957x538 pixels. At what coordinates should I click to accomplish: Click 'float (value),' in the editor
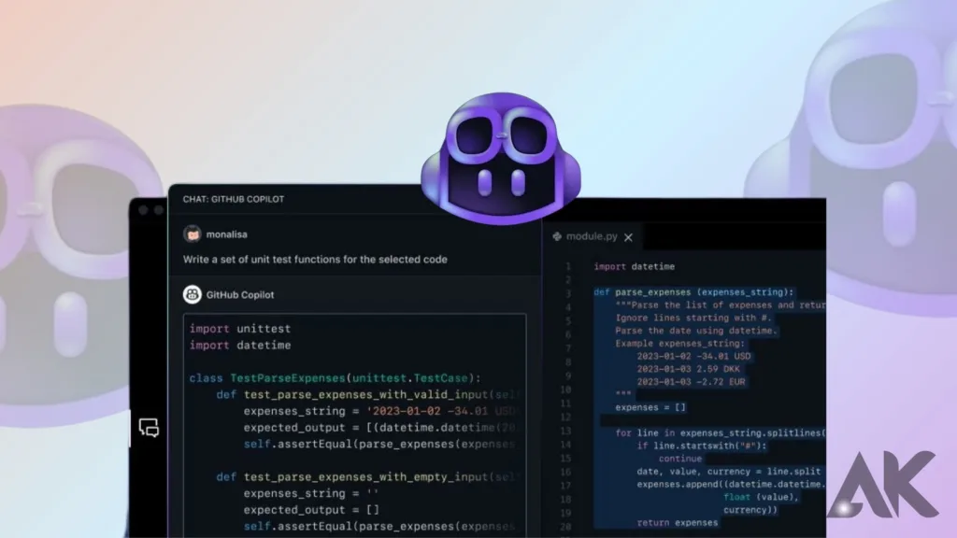(x=761, y=497)
